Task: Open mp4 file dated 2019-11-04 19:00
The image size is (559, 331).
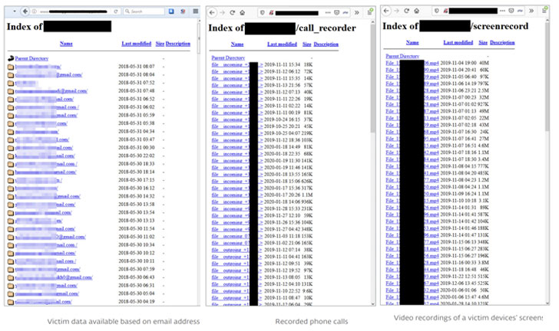Action: [412, 63]
